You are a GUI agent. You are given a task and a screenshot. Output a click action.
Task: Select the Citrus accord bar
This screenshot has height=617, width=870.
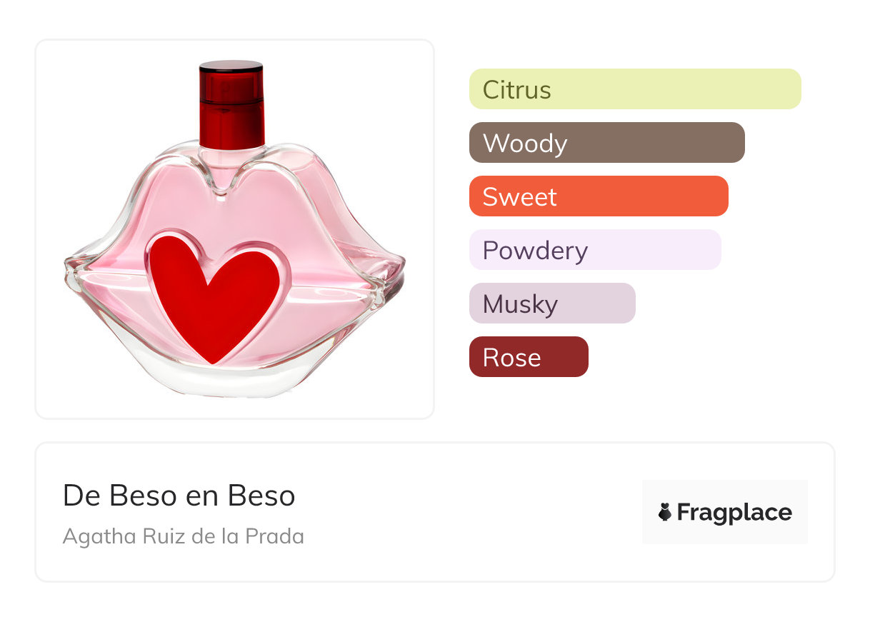tap(635, 89)
